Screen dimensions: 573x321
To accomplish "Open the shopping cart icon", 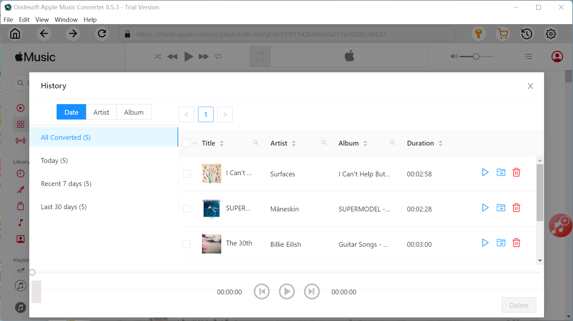I will (503, 34).
